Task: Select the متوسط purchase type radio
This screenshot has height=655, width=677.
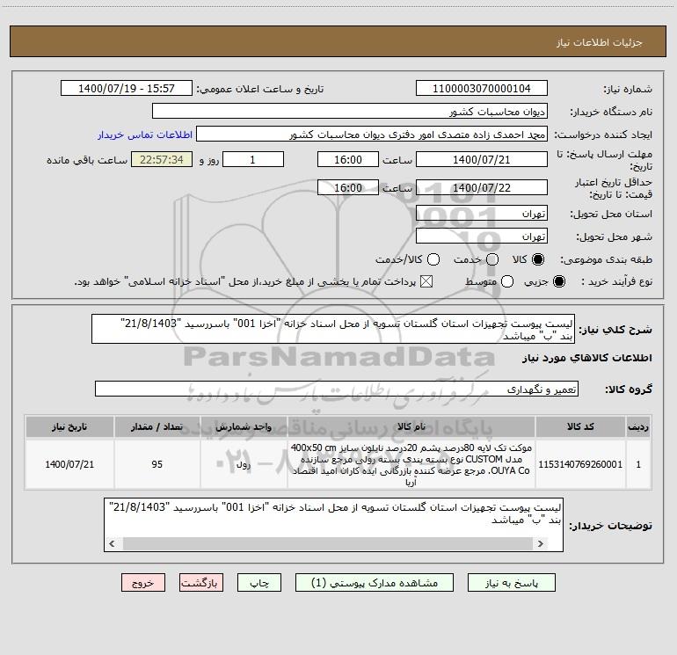Action: pyautogui.click(x=507, y=281)
